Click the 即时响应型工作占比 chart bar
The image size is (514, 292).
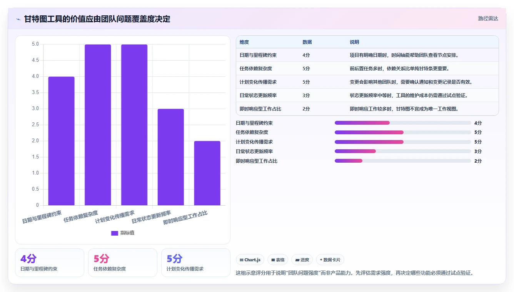[x=207, y=173]
